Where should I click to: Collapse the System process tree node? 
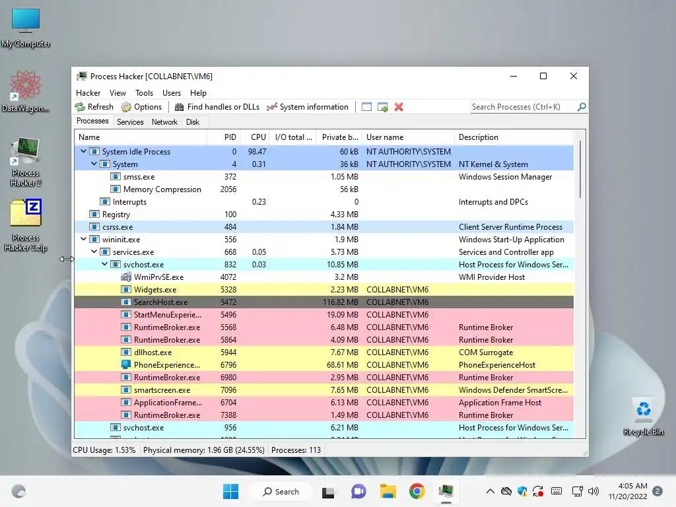pyautogui.click(x=94, y=164)
